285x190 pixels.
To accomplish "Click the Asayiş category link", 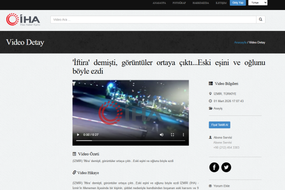I will tap(218, 108).
